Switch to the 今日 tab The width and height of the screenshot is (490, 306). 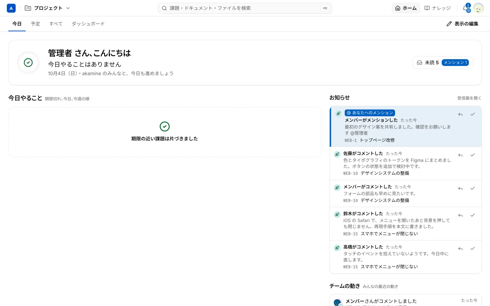(x=17, y=24)
